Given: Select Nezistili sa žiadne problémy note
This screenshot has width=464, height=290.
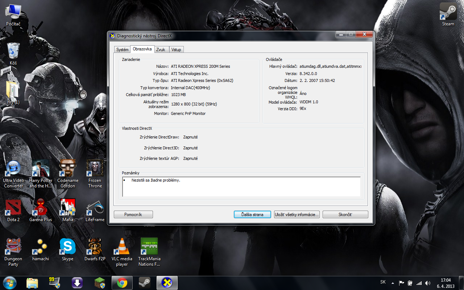Looking at the screenshot, I should pos(156,180).
